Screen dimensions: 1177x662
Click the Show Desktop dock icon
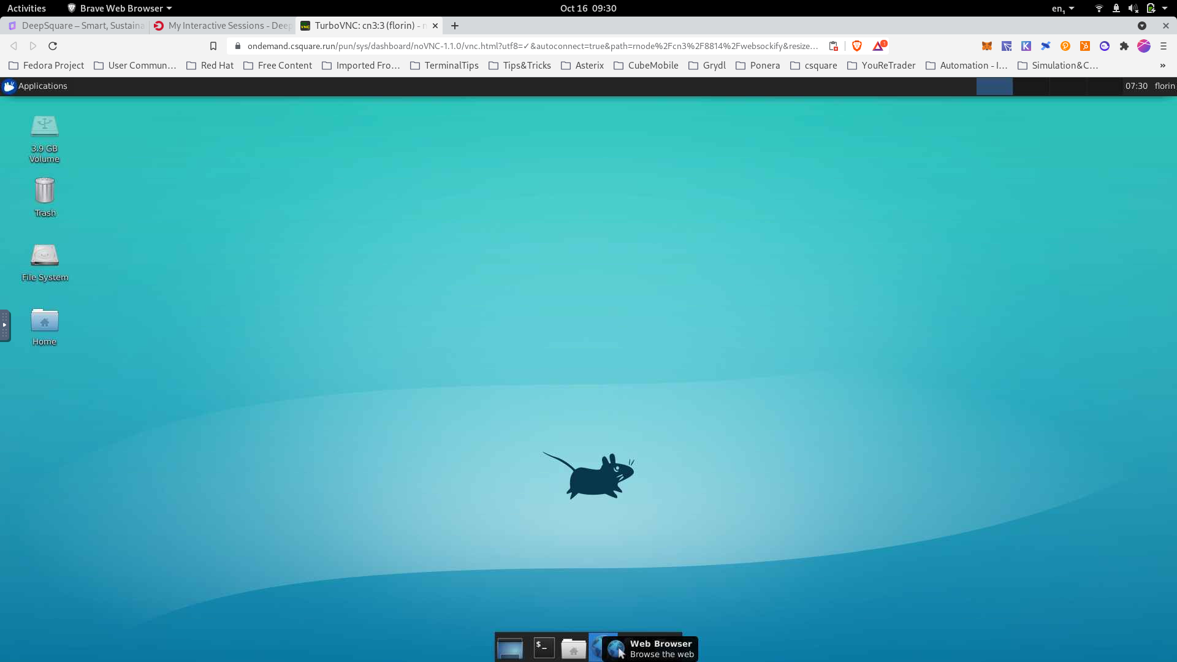pyautogui.click(x=510, y=648)
